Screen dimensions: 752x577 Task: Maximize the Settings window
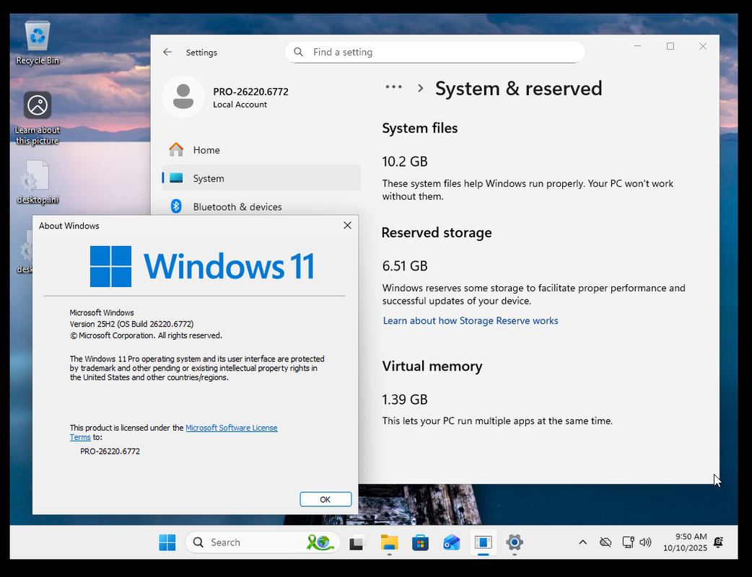[670, 46]
